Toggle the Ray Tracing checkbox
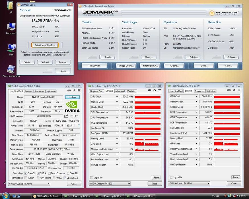 pos(38,178)
